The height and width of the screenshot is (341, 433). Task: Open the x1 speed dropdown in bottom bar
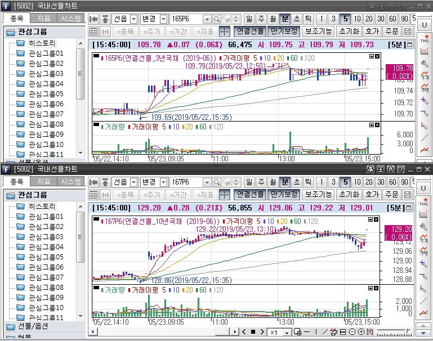point(287,332)
